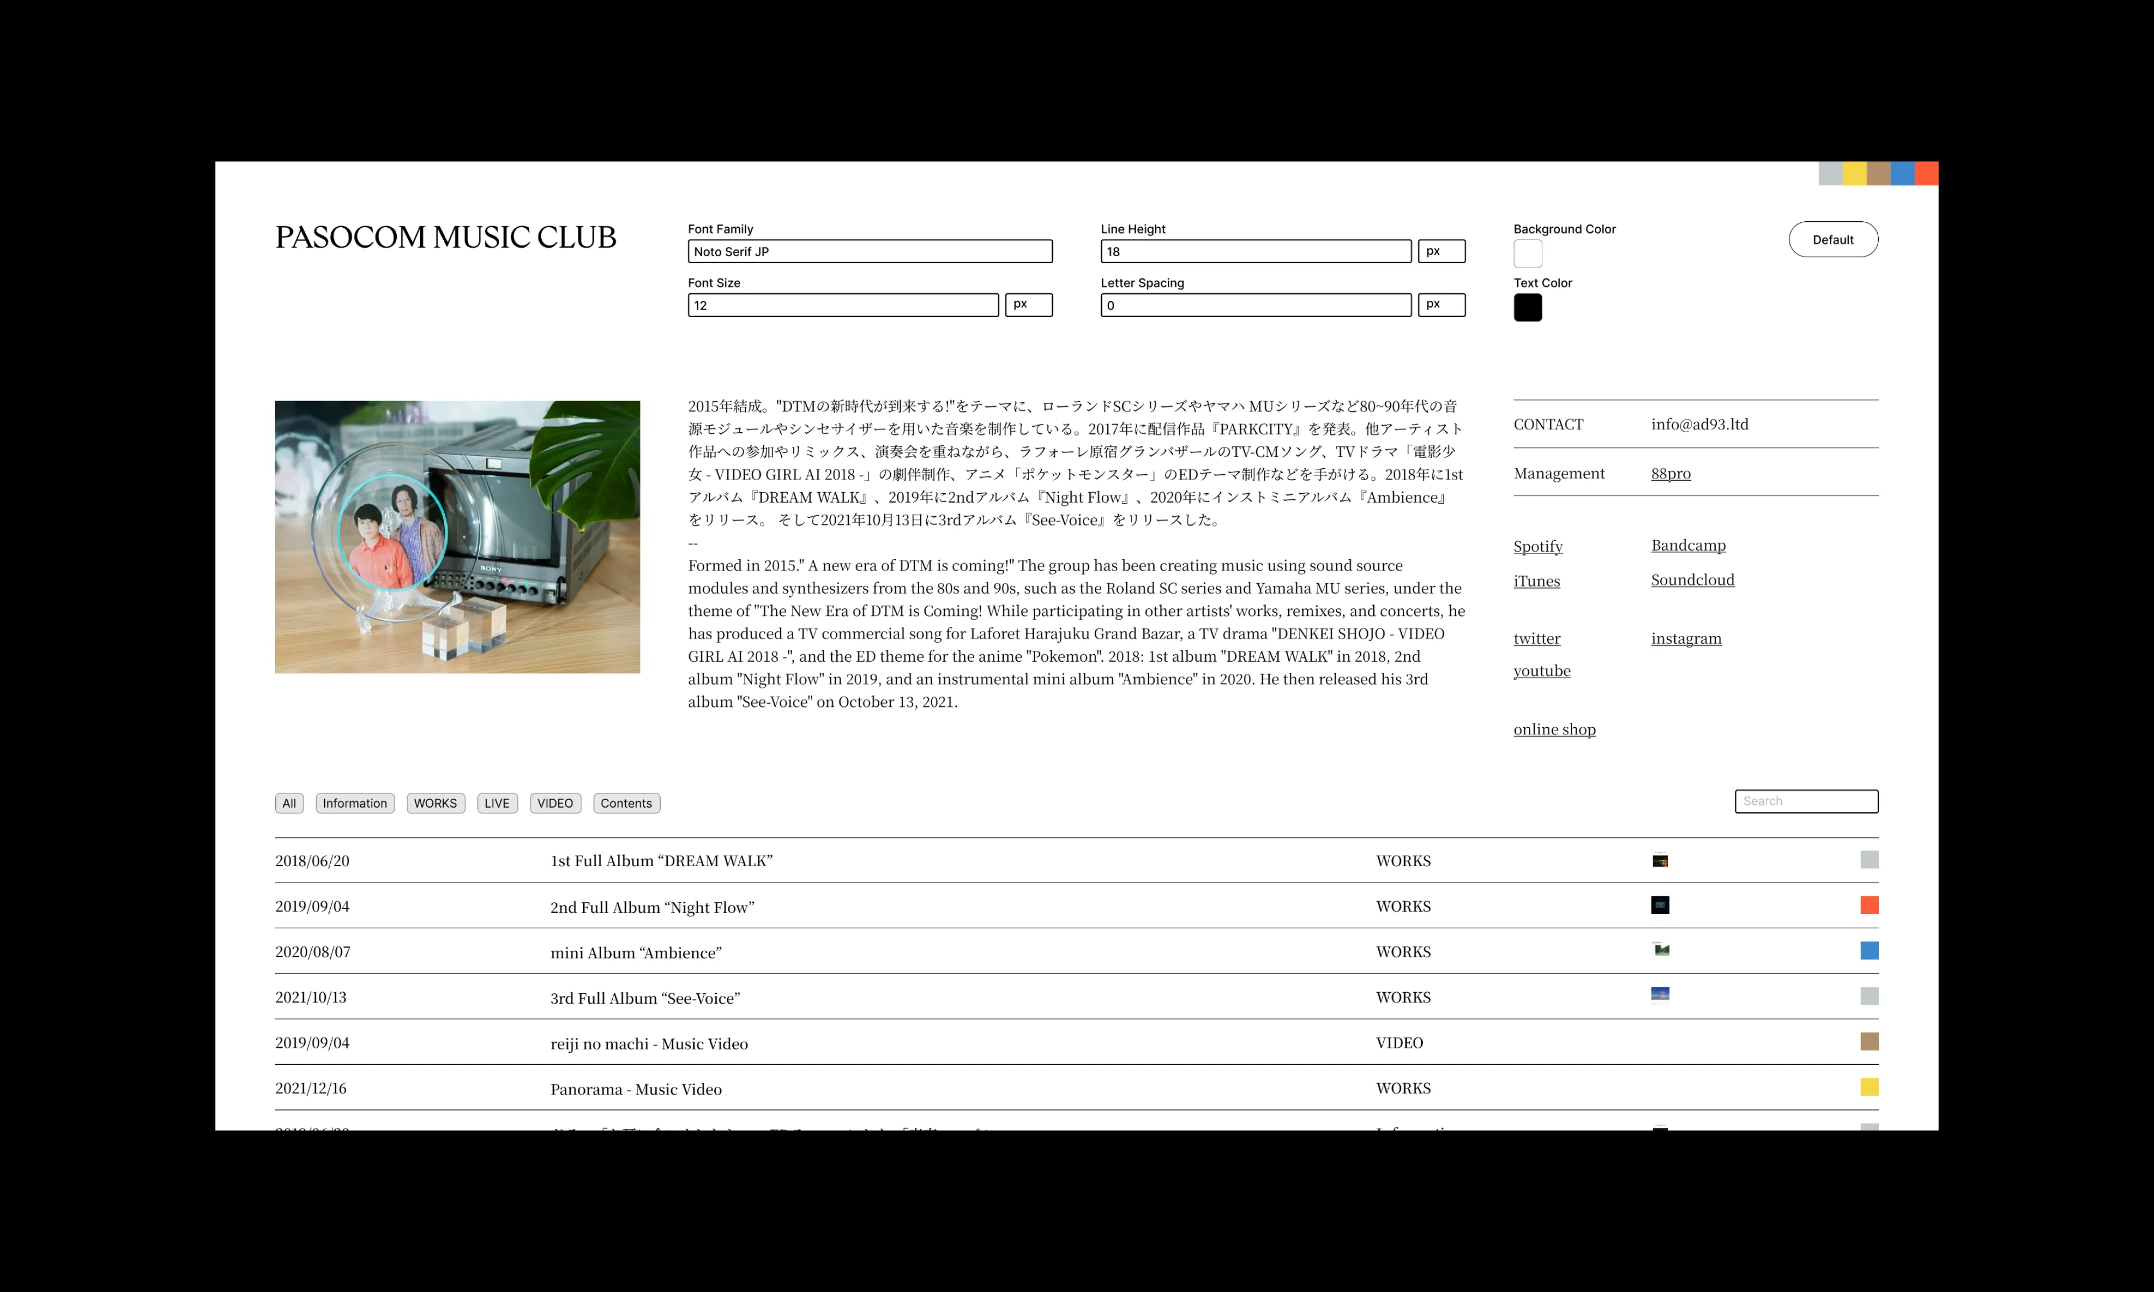Image resolution: width=2154 pixels, height=1292 pixels.
Task: Open the 88pro management link
Action: pyautogui.click(x=1671, y=473)
